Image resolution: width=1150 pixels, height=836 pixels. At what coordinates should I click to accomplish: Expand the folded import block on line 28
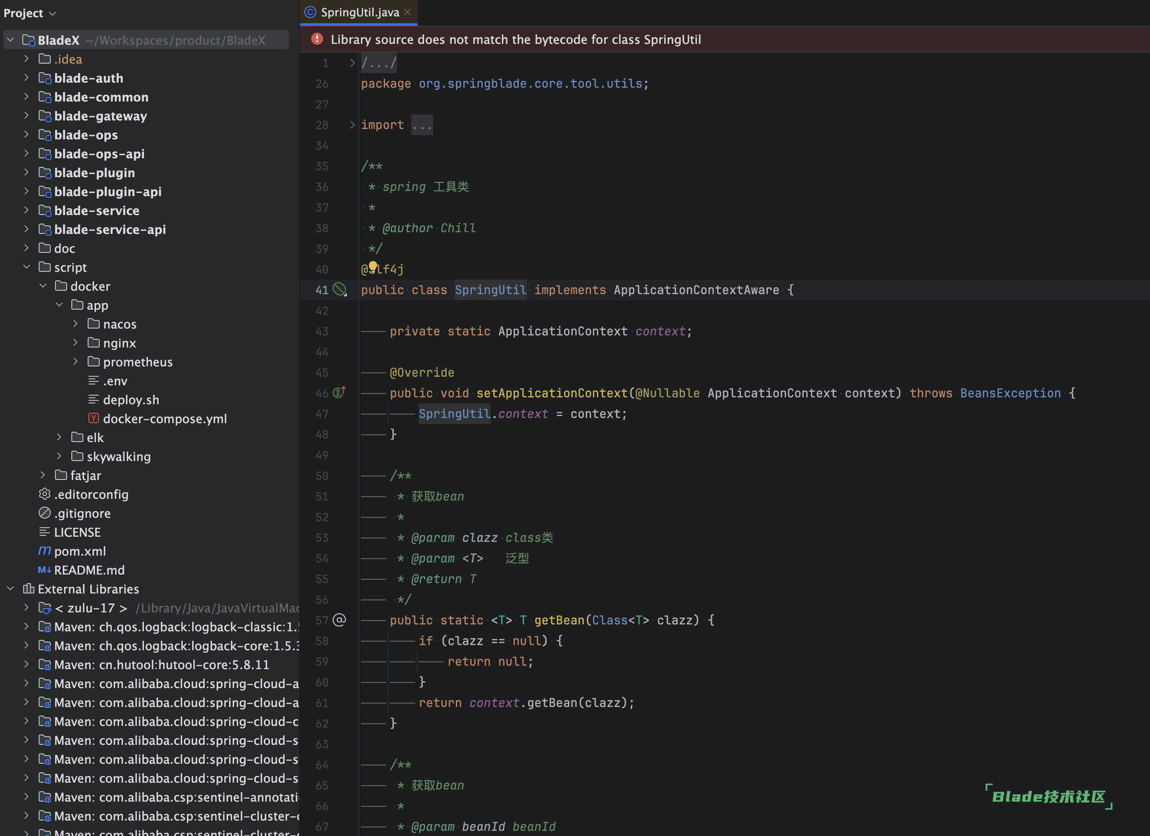352,125
